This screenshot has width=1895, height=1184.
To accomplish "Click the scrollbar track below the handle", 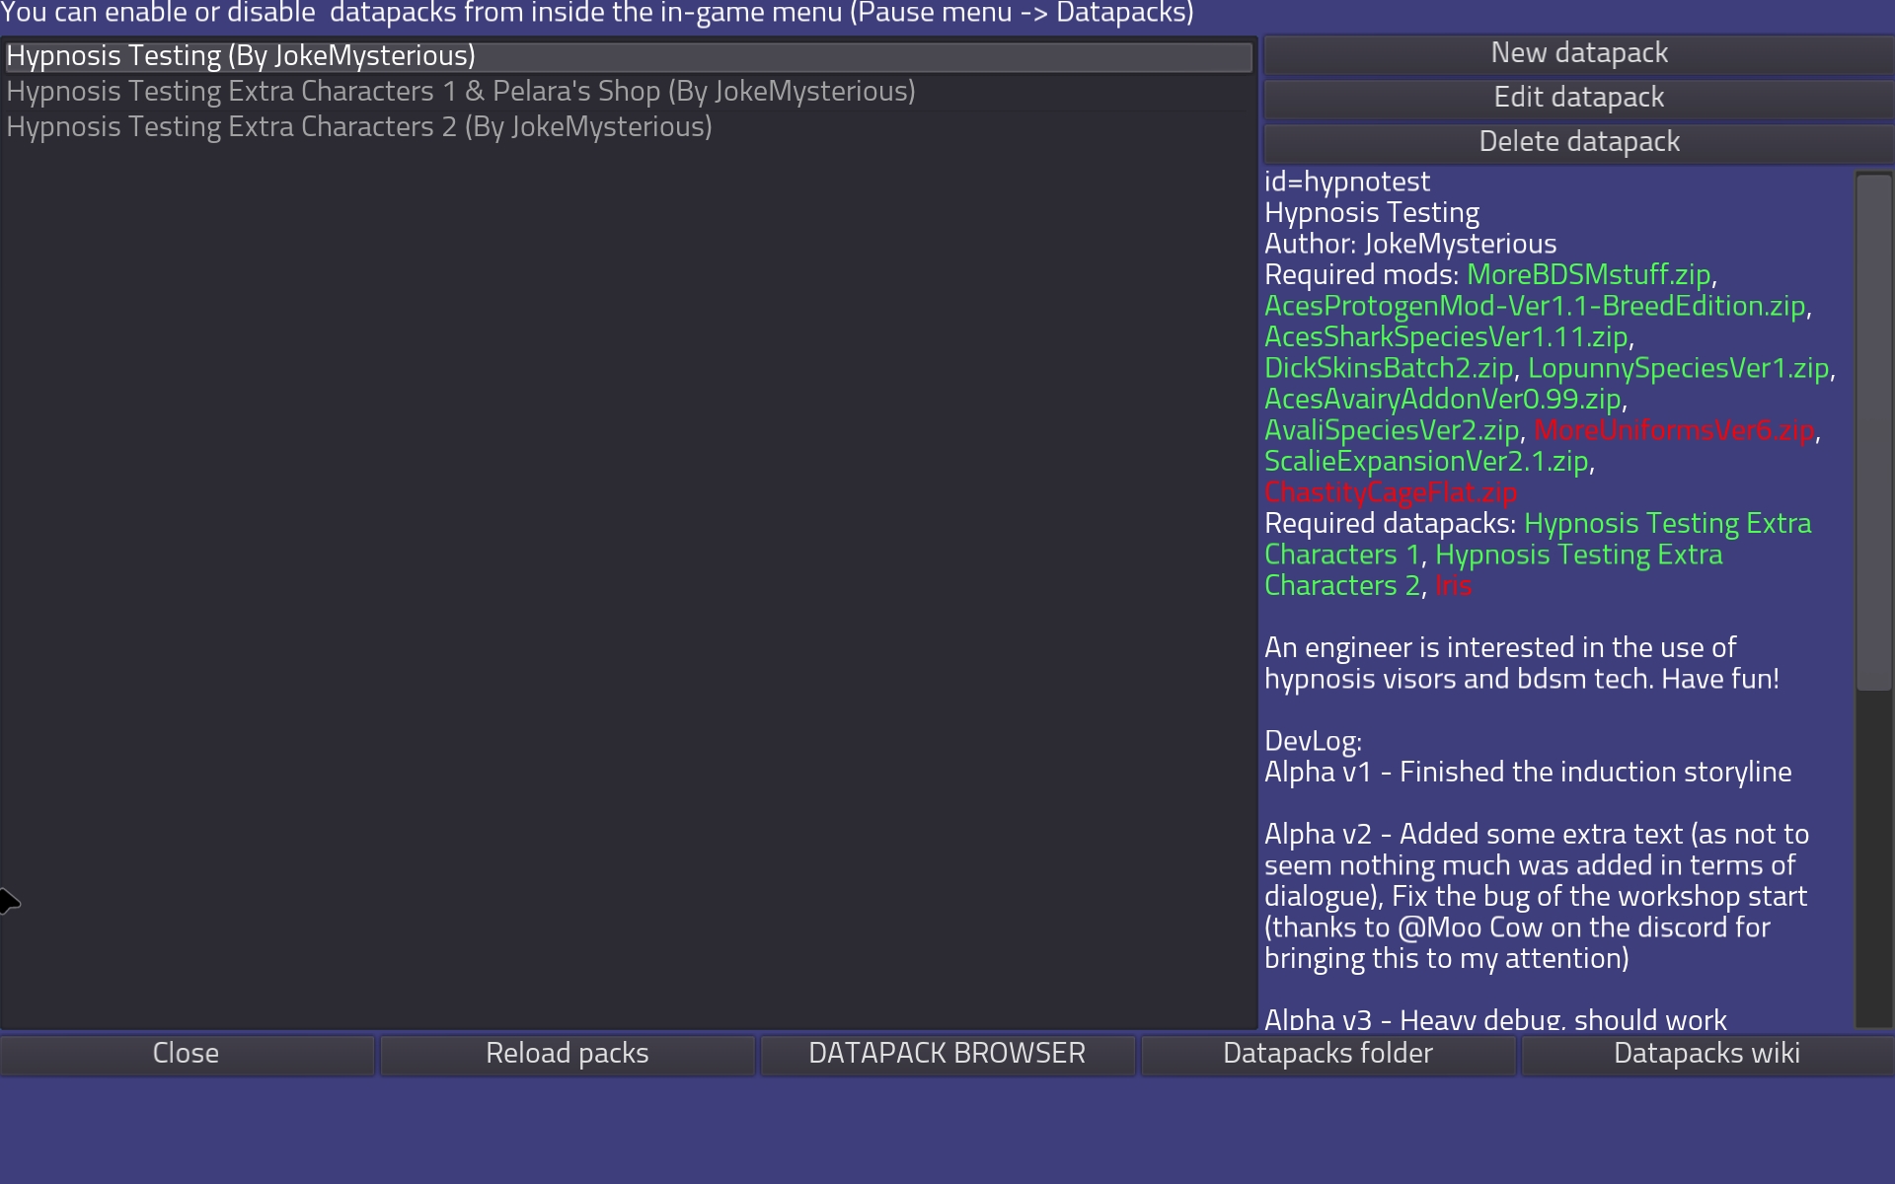I will pos(1872,858).
